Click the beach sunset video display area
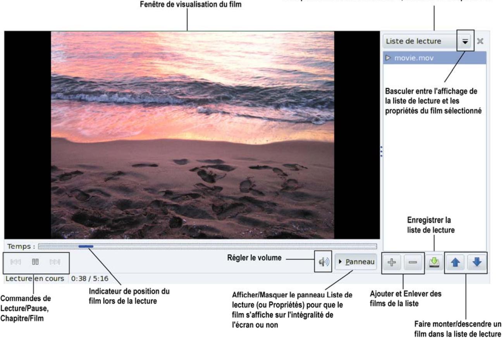This screenshot has width=504, height=338. [x=193, y=135]
